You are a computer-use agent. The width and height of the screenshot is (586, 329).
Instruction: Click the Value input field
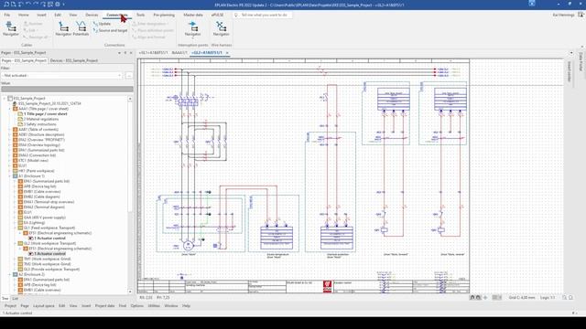(x=67, y=90)
